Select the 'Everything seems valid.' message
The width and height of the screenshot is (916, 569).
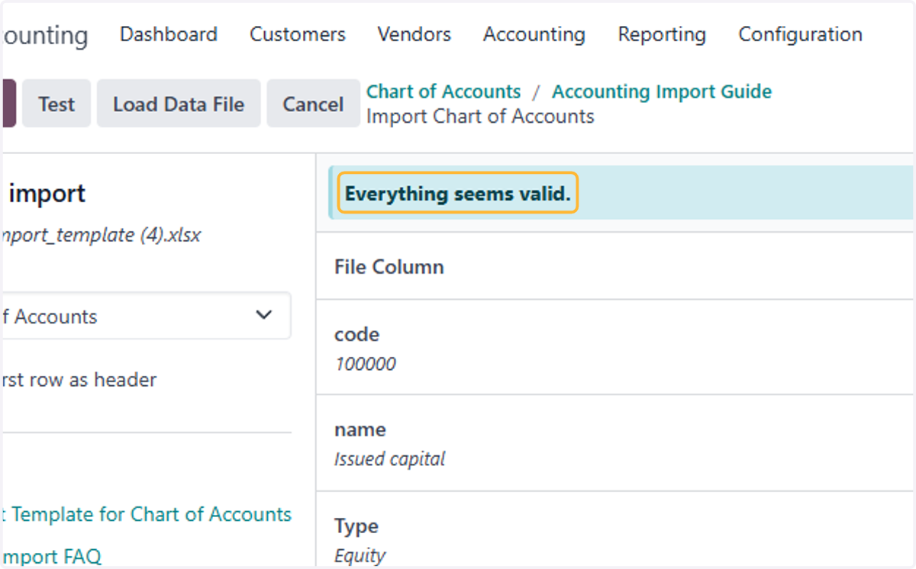coord(457,194)
